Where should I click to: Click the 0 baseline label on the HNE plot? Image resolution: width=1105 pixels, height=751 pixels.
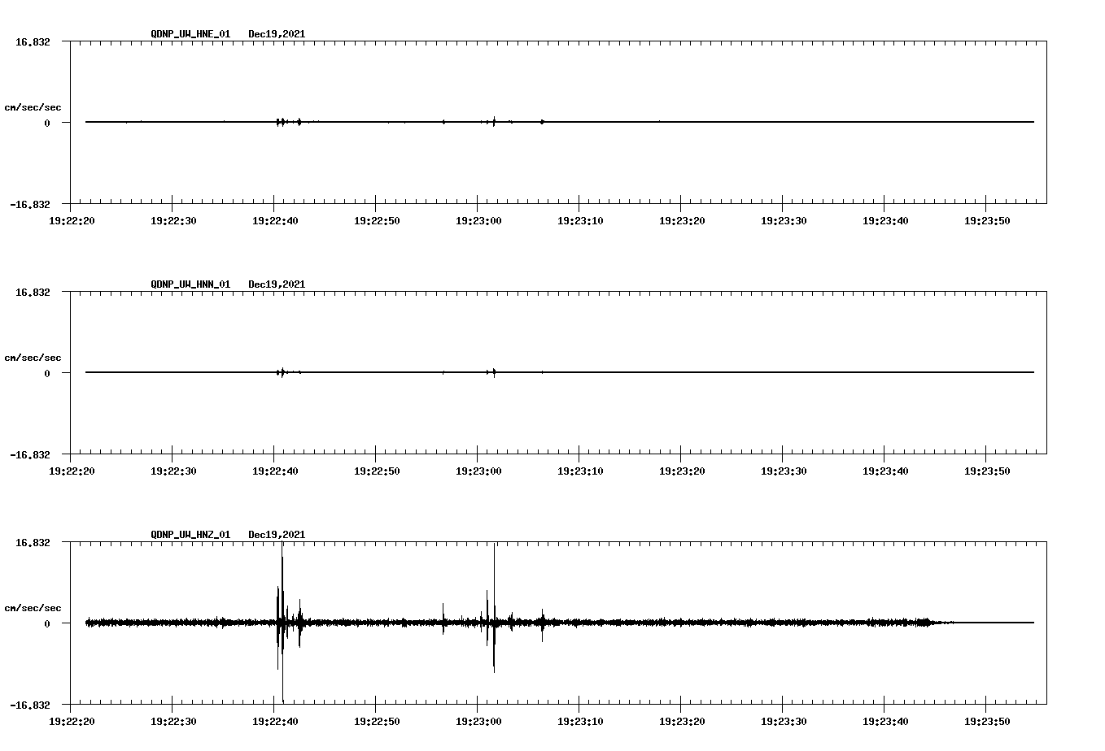(x=47, y=124)
